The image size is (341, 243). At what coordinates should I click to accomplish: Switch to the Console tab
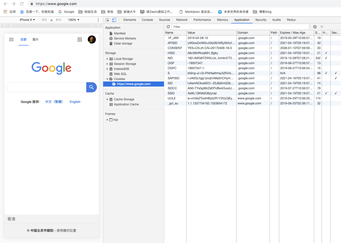tap(147, 20)
